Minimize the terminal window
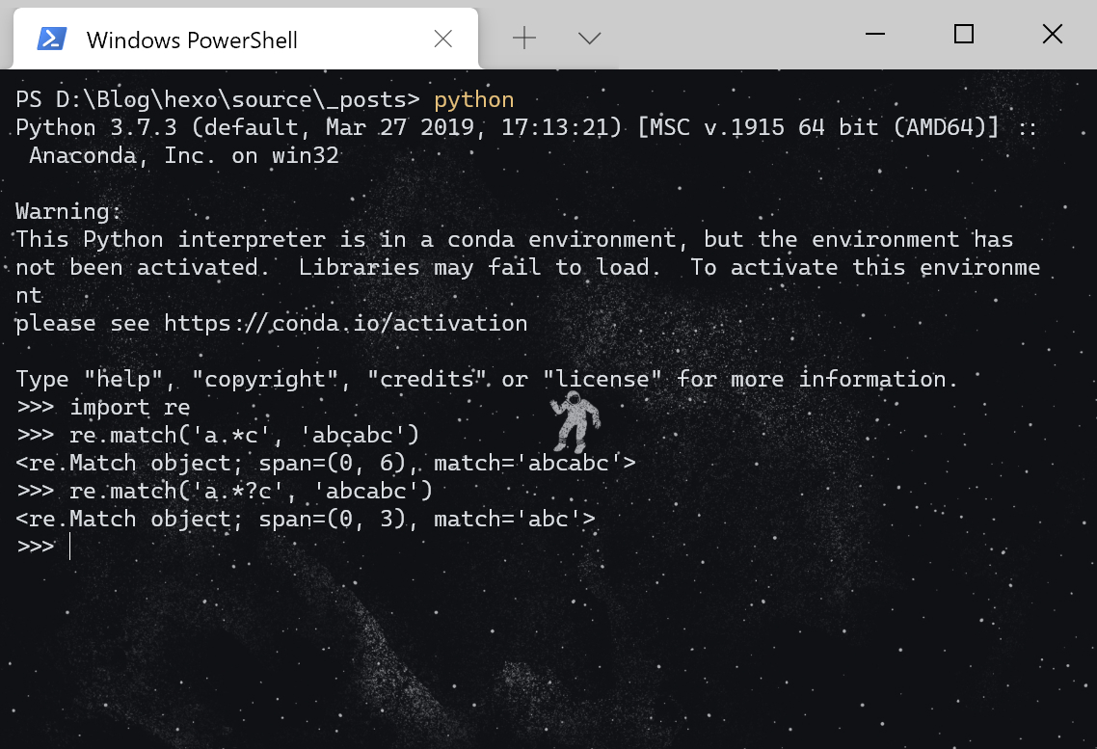 point(875,34)
